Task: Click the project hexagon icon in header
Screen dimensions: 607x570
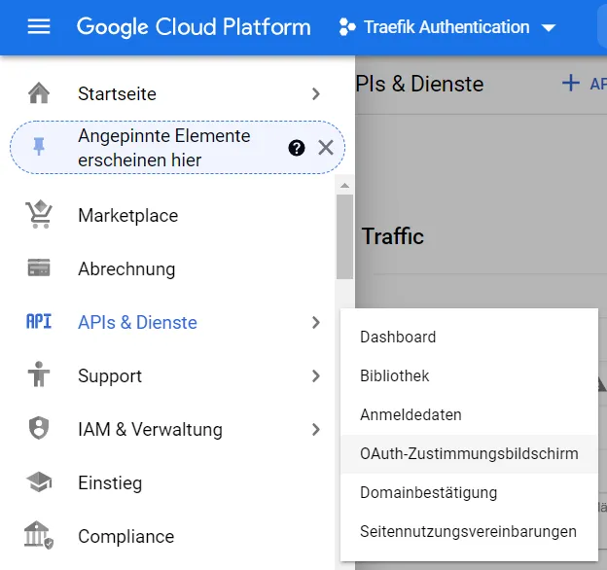Action: pos(347,27)
